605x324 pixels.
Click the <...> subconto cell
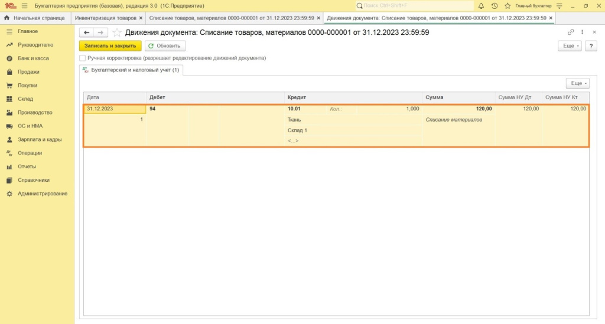click(x=353, y=141)
